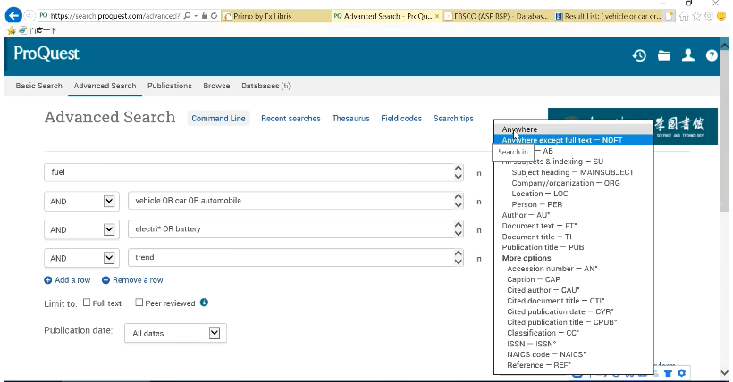This screenshot has width=733, height=382.
Task: Click the browser home icon
Action: click(x=684, y=16)
